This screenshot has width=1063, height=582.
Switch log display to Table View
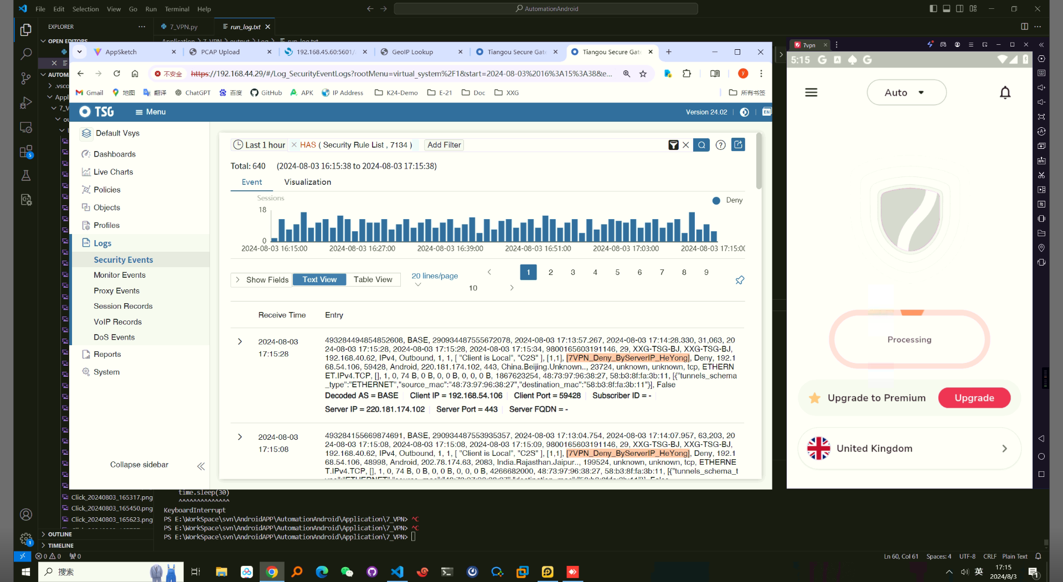(373, 279)
